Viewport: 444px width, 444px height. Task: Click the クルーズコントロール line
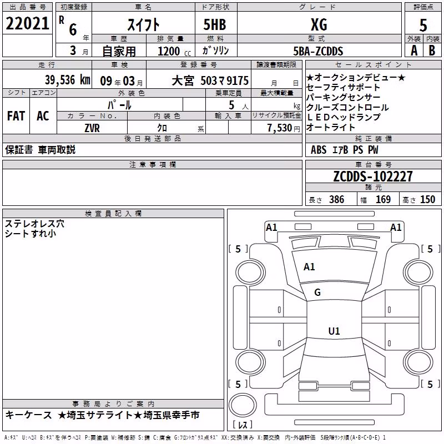(347, 107)
